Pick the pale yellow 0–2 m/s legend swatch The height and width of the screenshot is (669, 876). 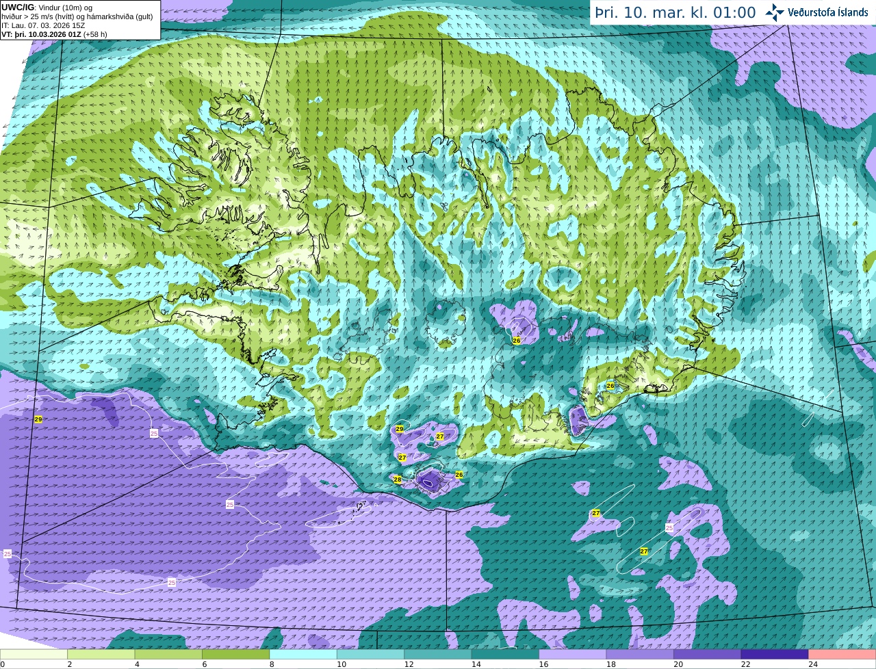(x=34, y=655)
